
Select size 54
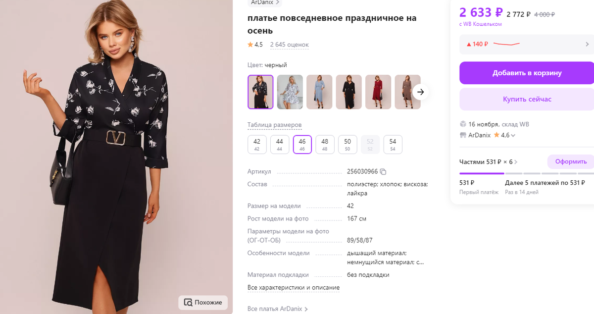click(x=393, y=144)
